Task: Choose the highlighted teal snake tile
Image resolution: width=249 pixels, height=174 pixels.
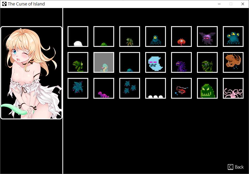Action: [x=104, y=62]
